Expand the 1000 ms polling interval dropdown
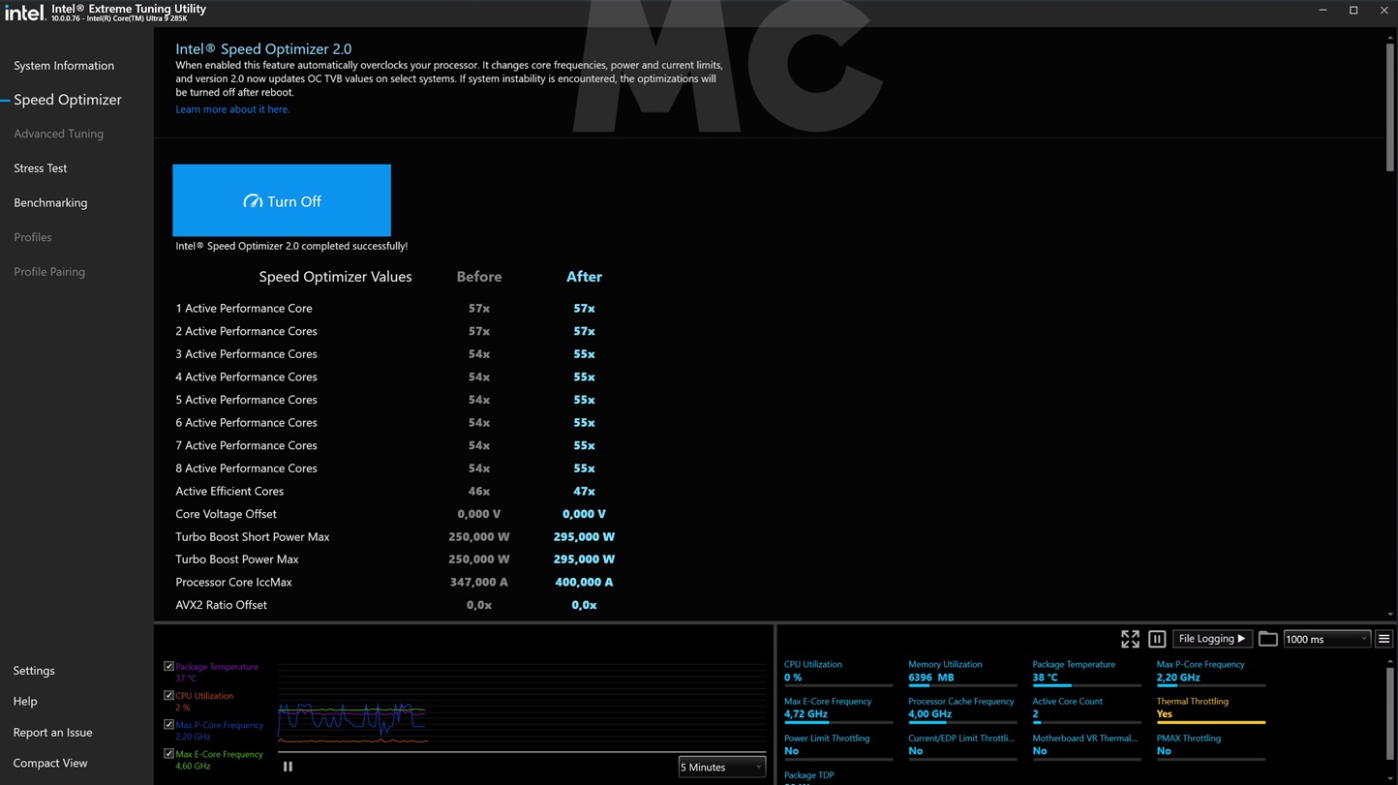The width and height of the screenshot is (1398, 785). 1326,639
